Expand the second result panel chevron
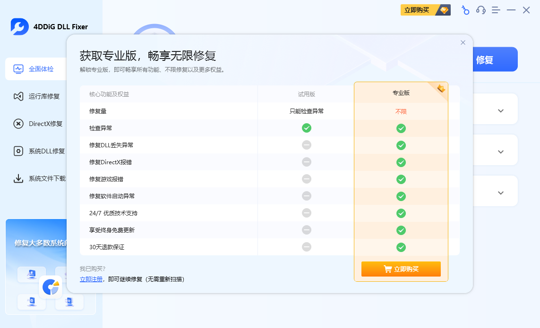This screenshot has width=540, height=328. (501, 152)
